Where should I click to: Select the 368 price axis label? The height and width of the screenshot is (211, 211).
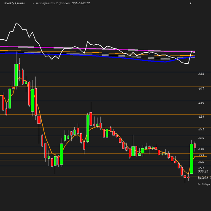201,138
